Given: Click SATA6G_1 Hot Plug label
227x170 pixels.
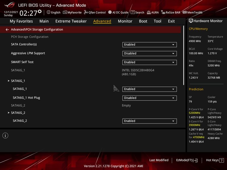Looking at the screenshot, I should (26, 98).
